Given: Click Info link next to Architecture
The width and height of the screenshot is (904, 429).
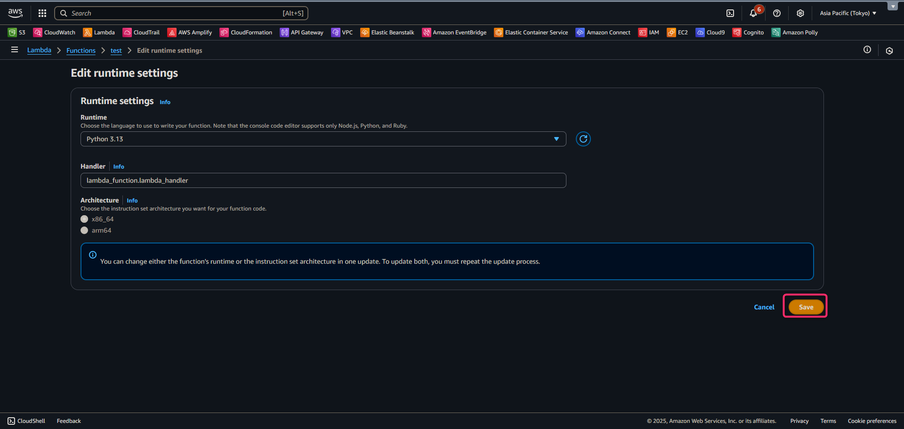Looking at the screenshot, I should [x=132, y=201].
